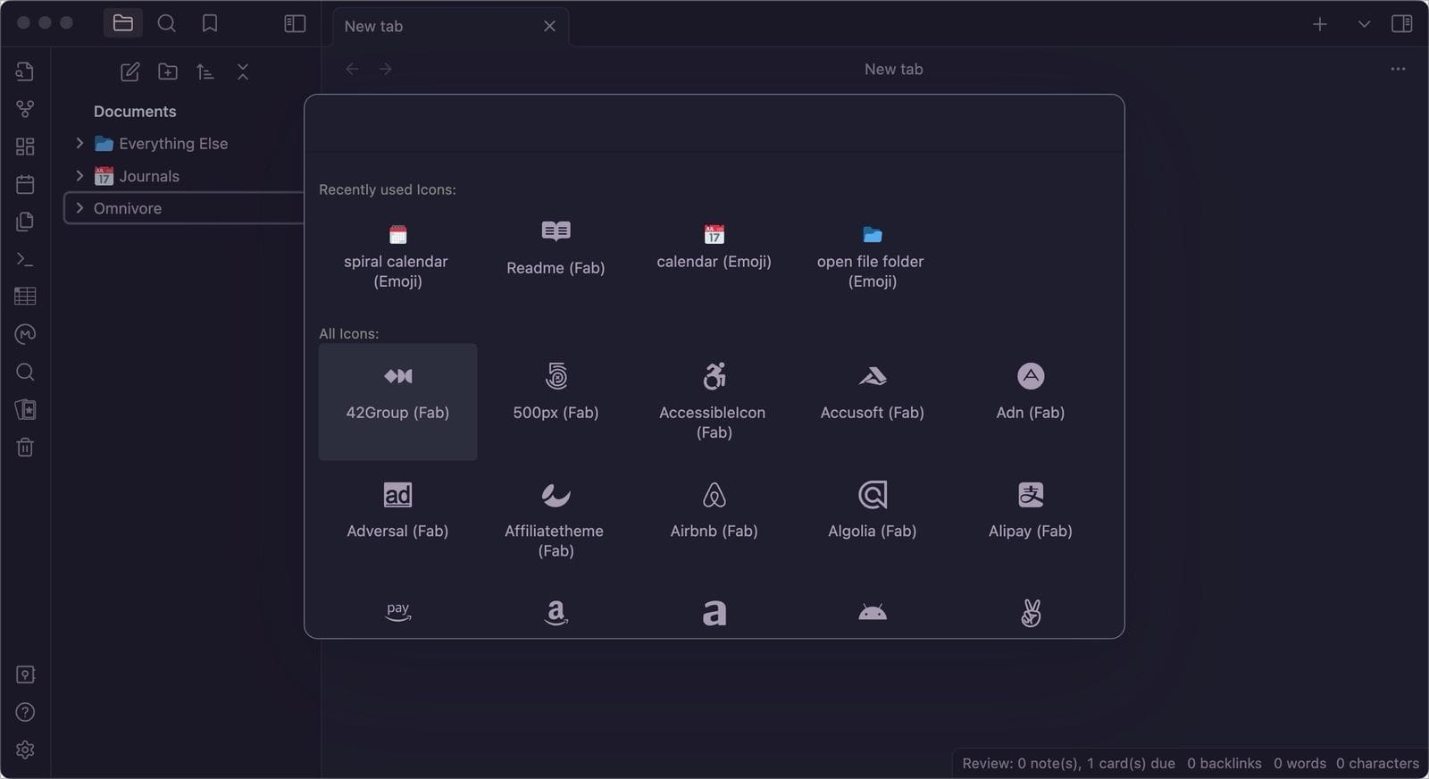Select the New tab tab label

[x=373, y=26]
